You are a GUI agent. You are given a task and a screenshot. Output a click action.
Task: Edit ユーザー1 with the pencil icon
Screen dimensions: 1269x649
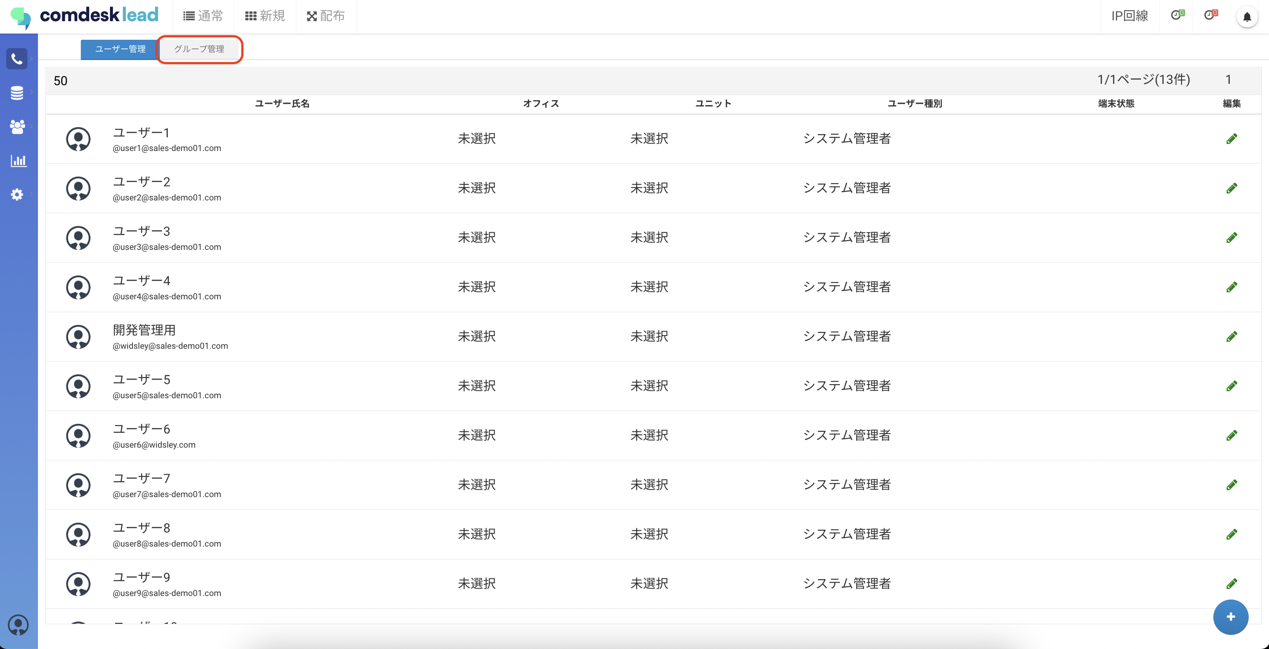pyautogui.click(x=1231, y=139)
